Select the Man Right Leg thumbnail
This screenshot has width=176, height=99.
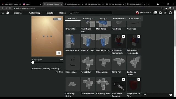[103, 41]
